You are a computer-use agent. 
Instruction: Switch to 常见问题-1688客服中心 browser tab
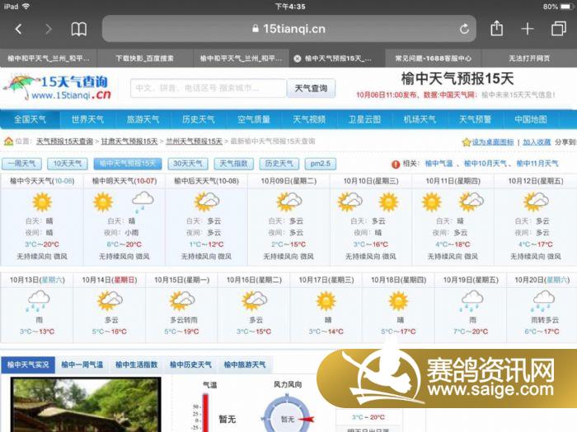click(433, 58)
